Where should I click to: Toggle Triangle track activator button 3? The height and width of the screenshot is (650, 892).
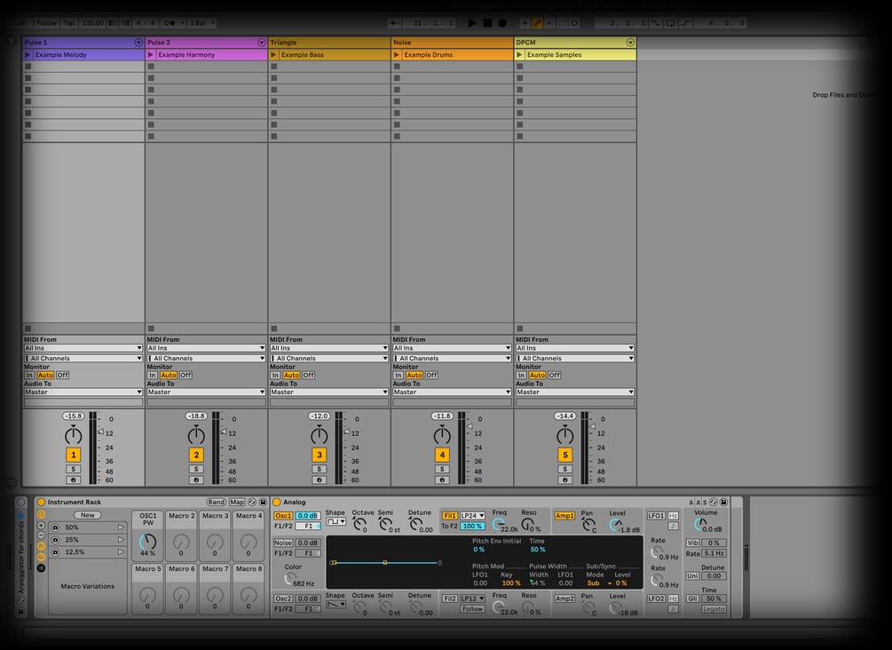pyautogui.click(x=320, y=455)
